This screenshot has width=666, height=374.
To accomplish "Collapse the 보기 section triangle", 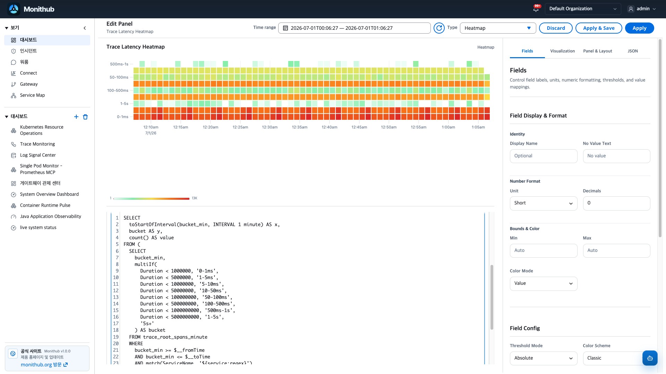I will point(7,28).
